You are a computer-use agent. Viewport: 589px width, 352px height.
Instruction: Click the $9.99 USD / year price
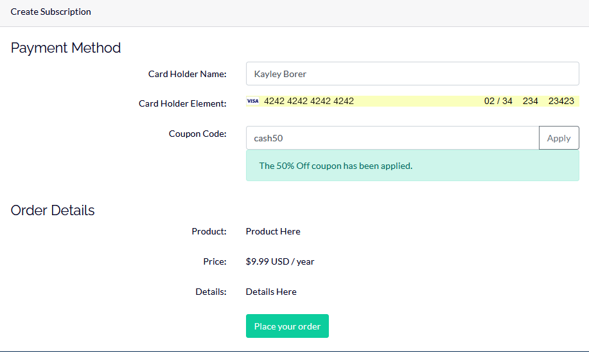[x=280, y=261]
